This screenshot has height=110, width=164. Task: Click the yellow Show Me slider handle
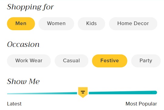pyautogui.click(x=83, y=92)
